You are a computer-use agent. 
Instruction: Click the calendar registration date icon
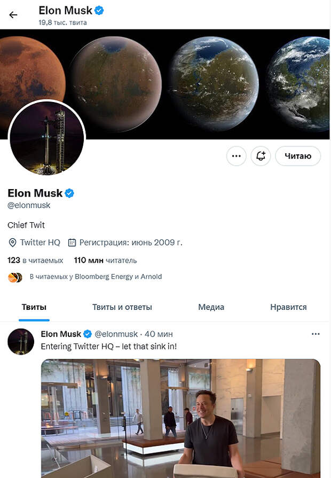[x=73, y=242]
